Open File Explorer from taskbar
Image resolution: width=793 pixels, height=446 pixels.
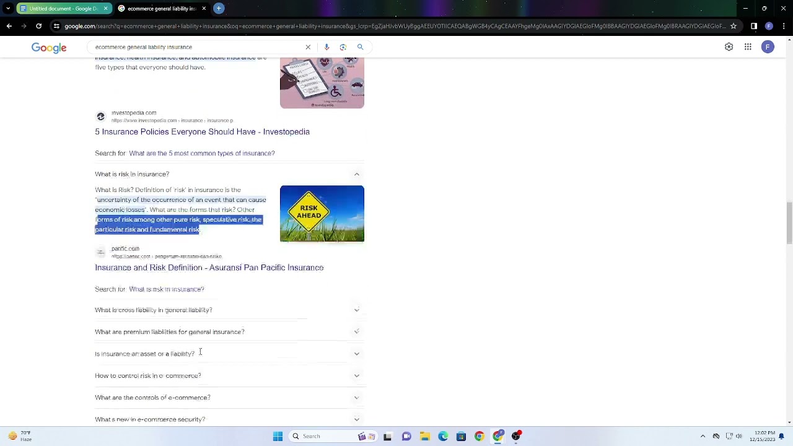pos(424,436)
